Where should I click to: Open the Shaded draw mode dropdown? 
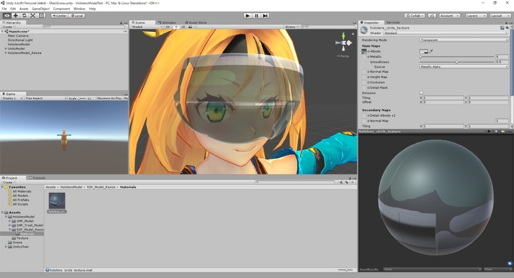147,27
